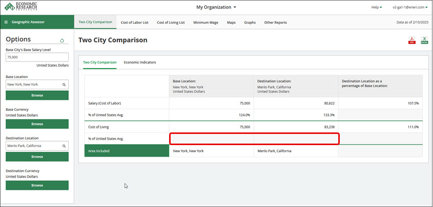
Task: Click the Base Location text field
Action: point(37,85)
